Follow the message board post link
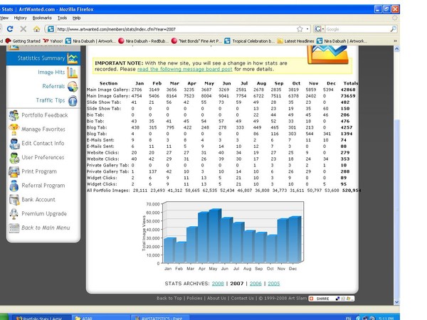Image resolution: width=427 pixels, height=320 pixels. 184,69
